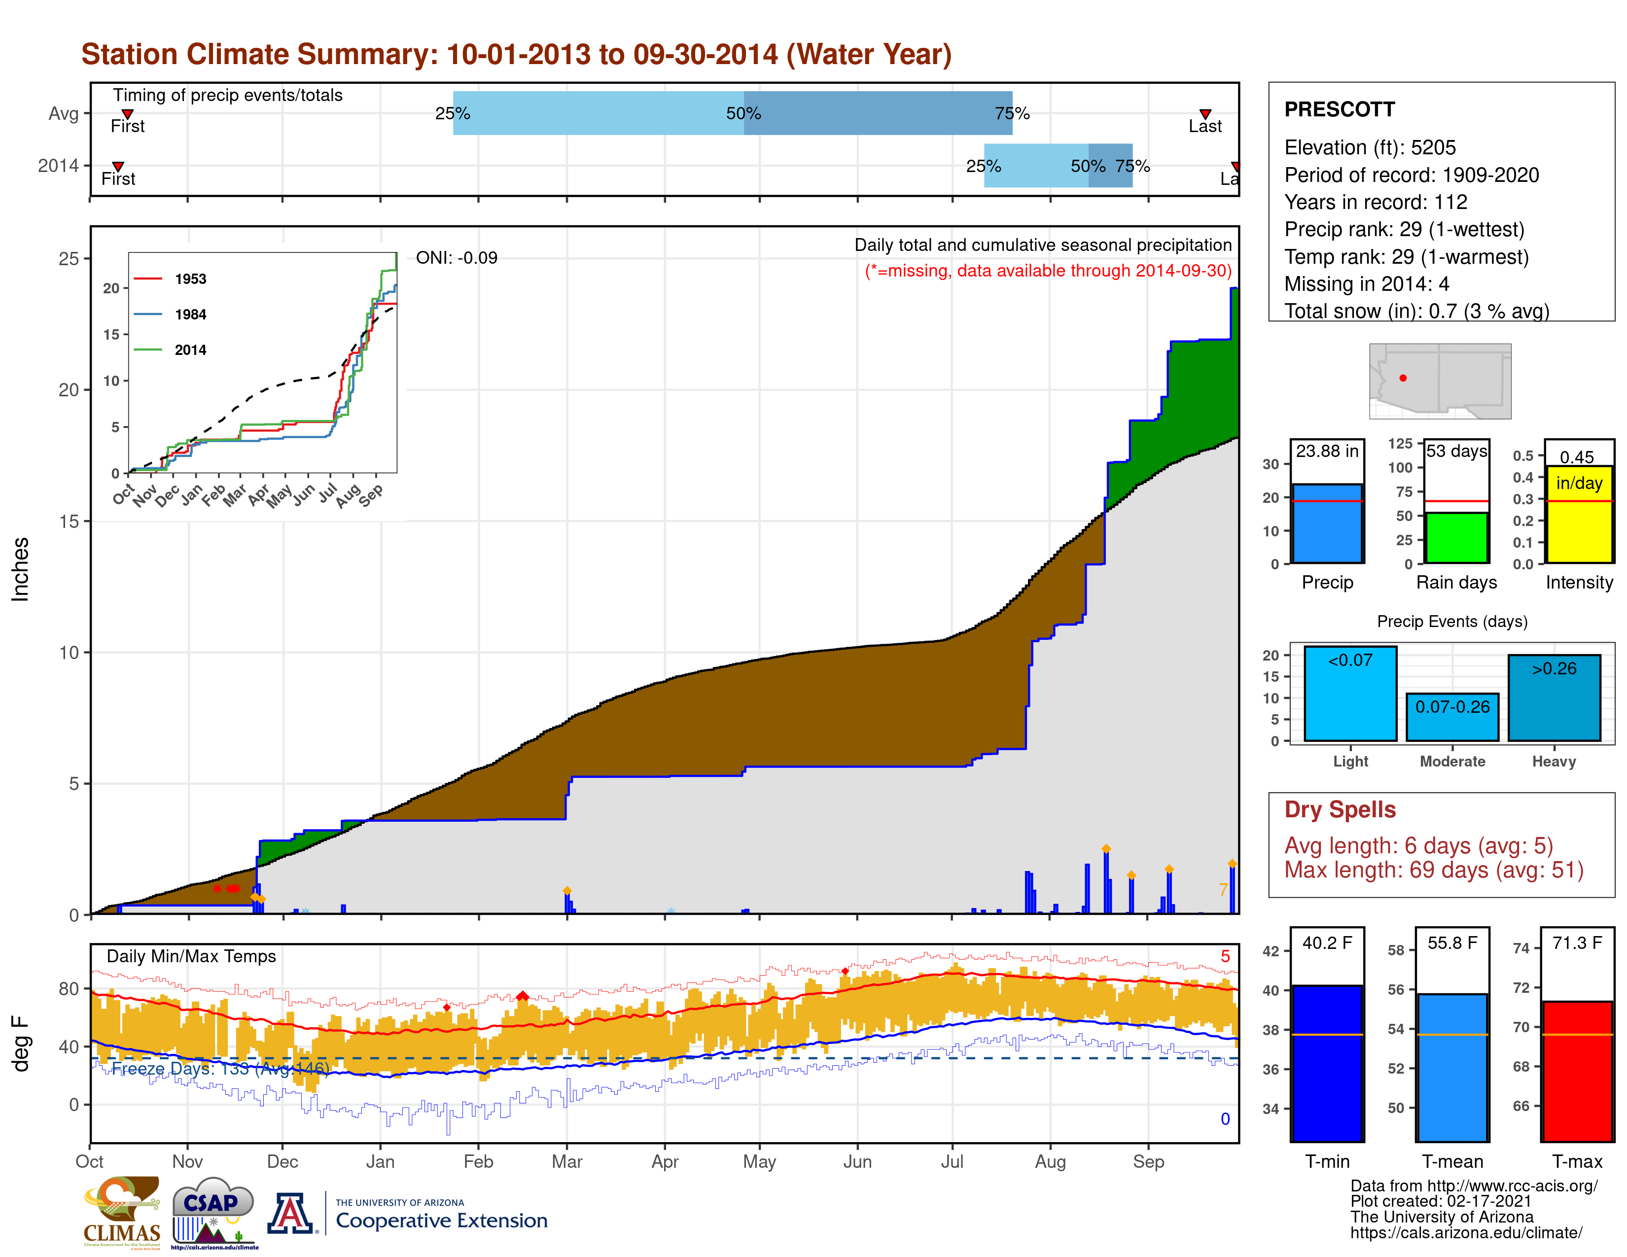
Task: Click the 1953 red legend line
Action: (147, 279)
